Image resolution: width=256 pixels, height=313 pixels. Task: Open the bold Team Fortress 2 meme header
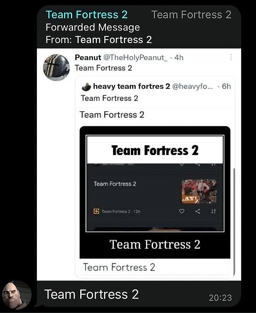coord(155,150)
